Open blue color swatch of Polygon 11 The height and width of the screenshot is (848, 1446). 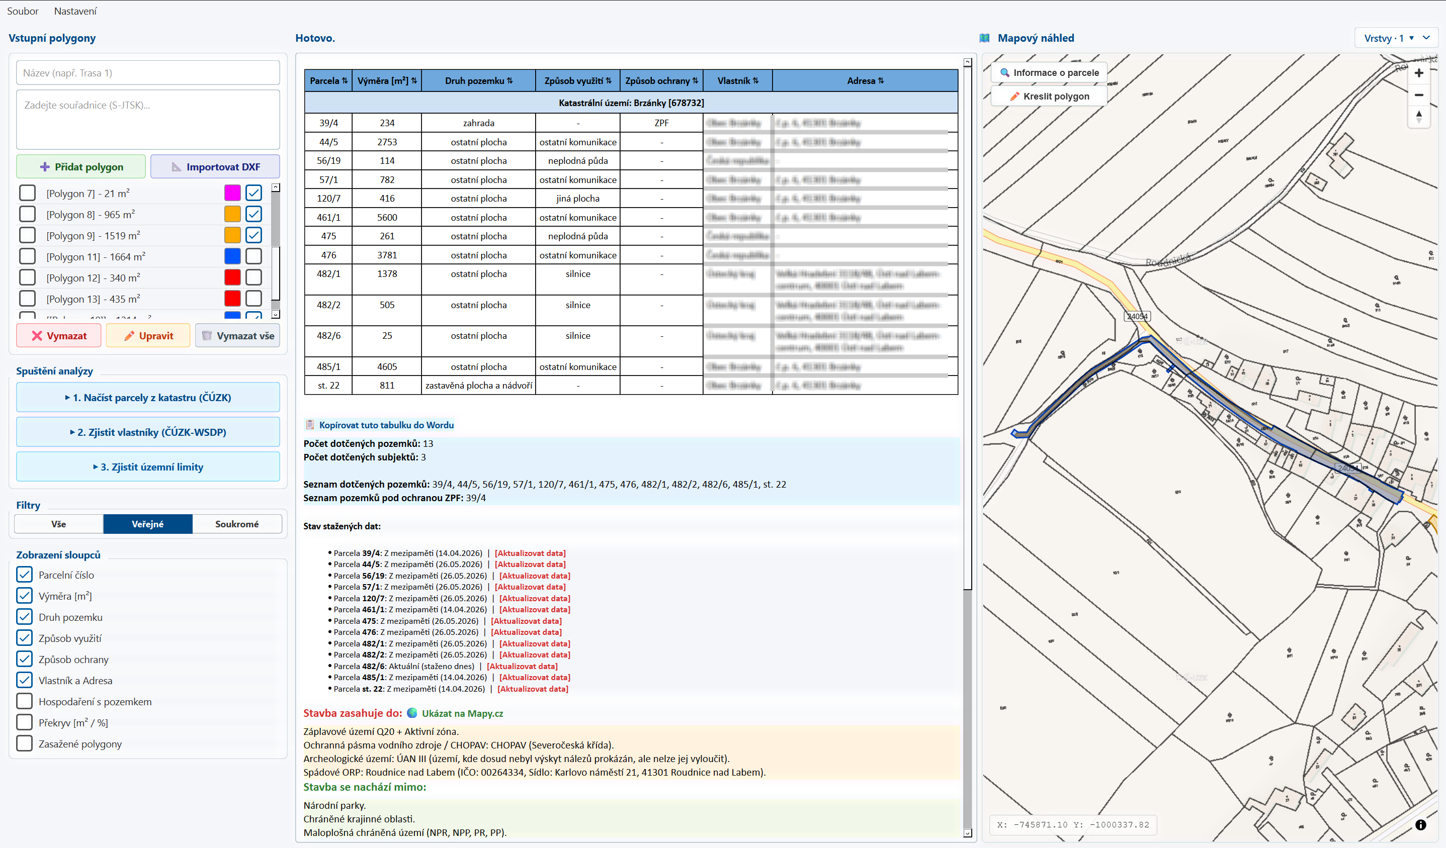click(232, 256)
